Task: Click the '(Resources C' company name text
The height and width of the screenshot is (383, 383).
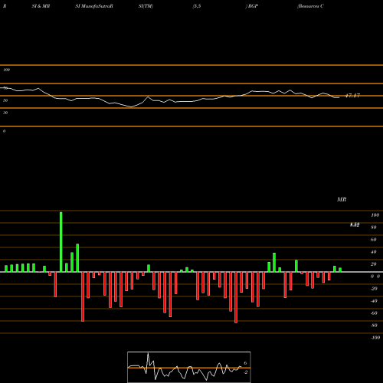Action: click(310, 6)
